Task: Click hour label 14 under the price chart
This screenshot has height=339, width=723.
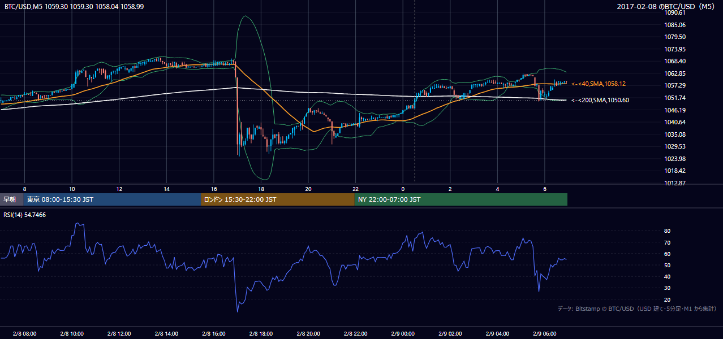Action: pos(166,189)
